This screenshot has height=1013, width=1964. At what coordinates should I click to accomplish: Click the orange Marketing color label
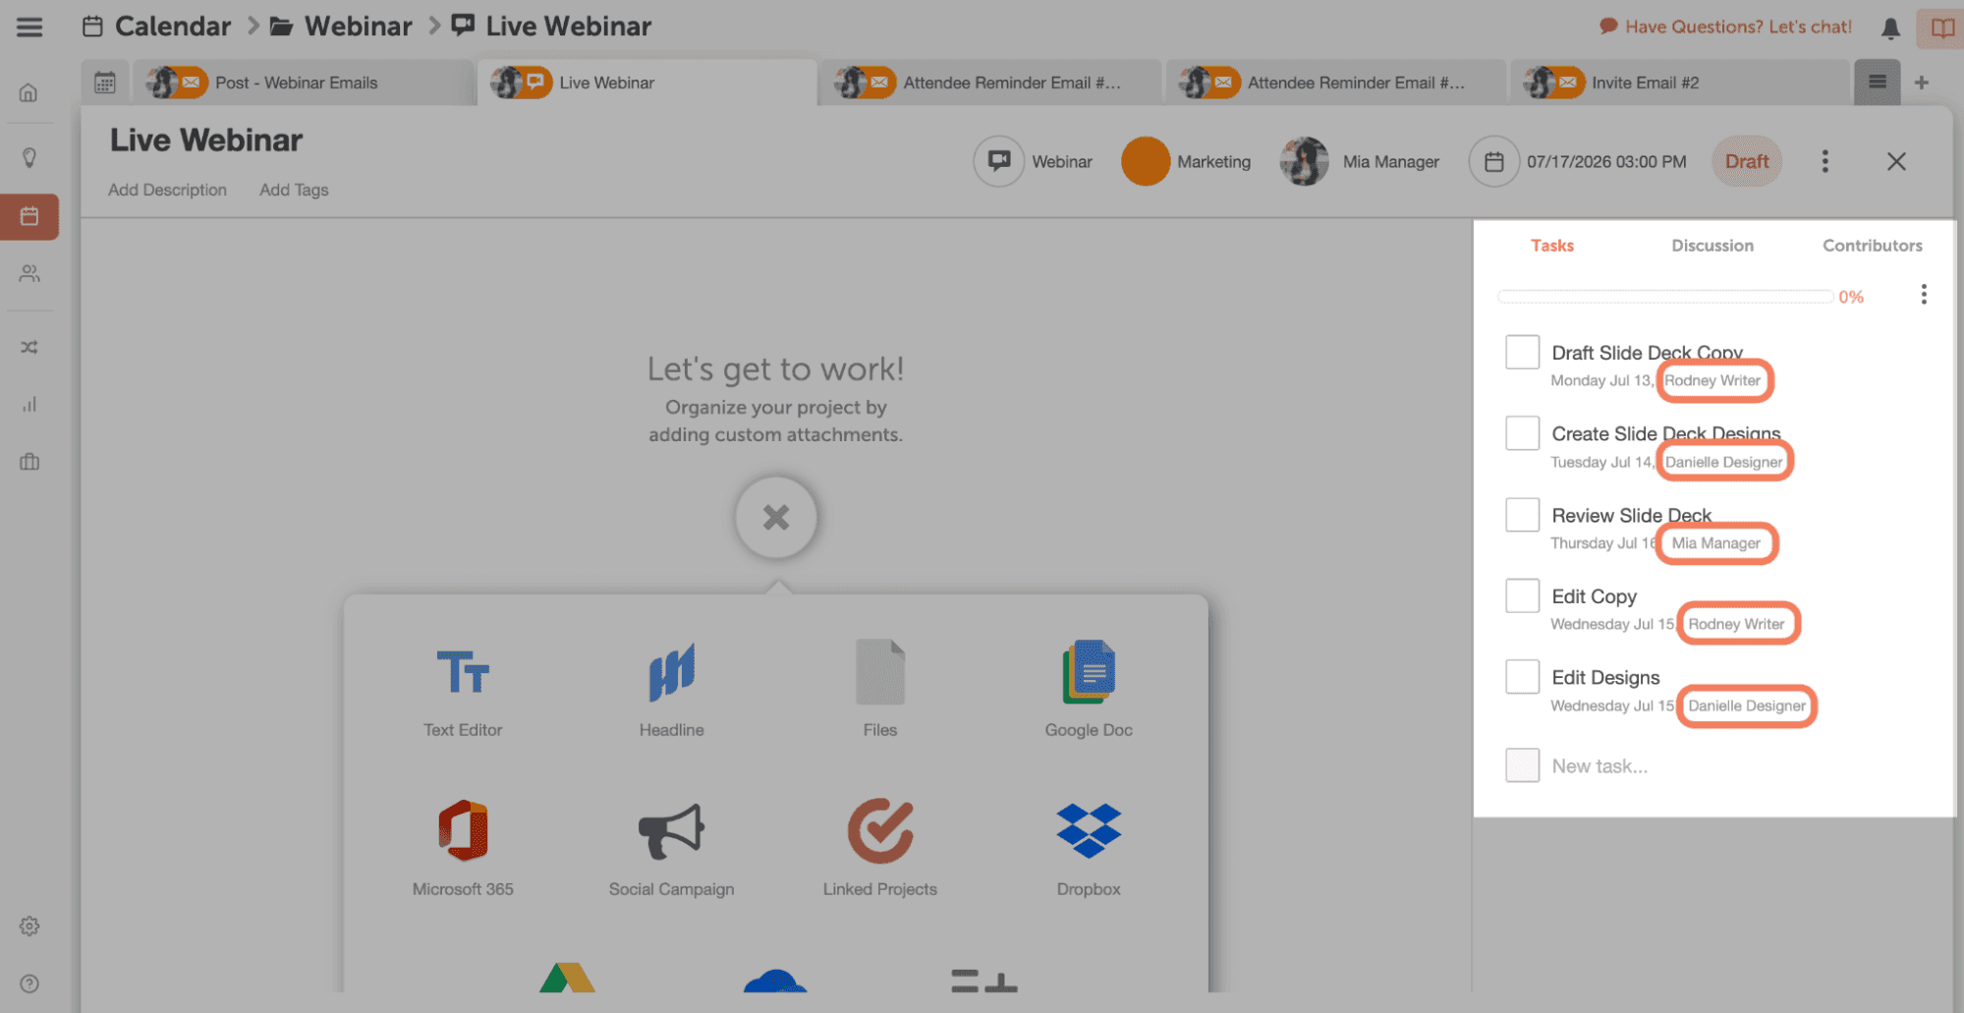click(x=1145, y=161)
